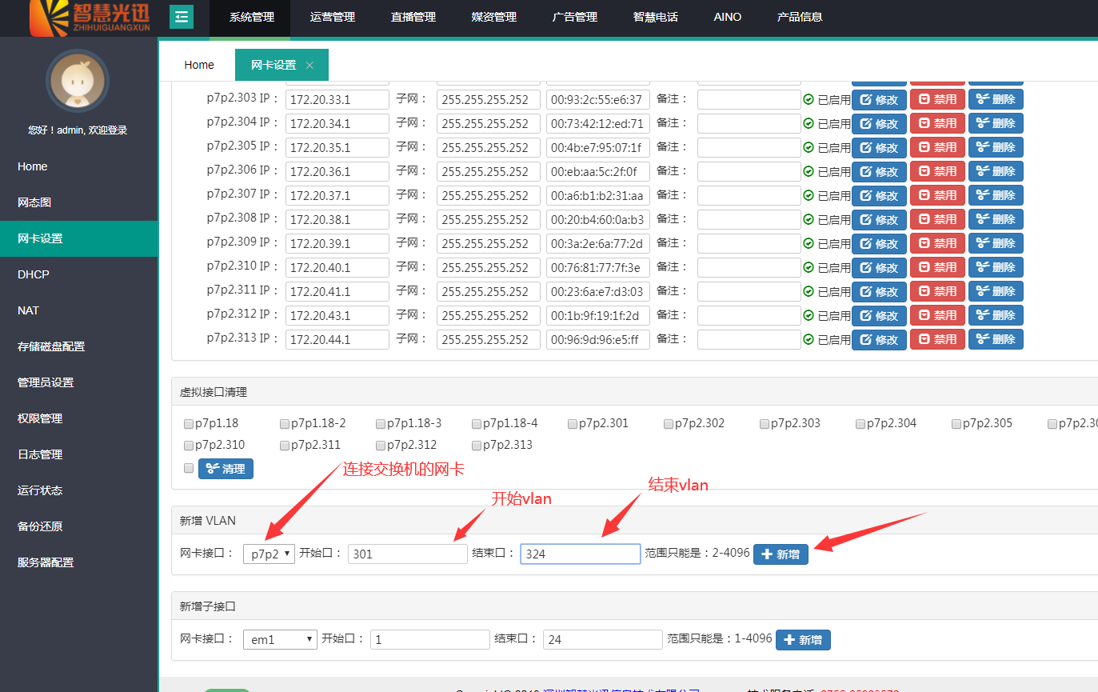This screenshot has height=692, width=1098.
Task: Go to DHCP in the sidebar
Action: (x=34, y=274)
